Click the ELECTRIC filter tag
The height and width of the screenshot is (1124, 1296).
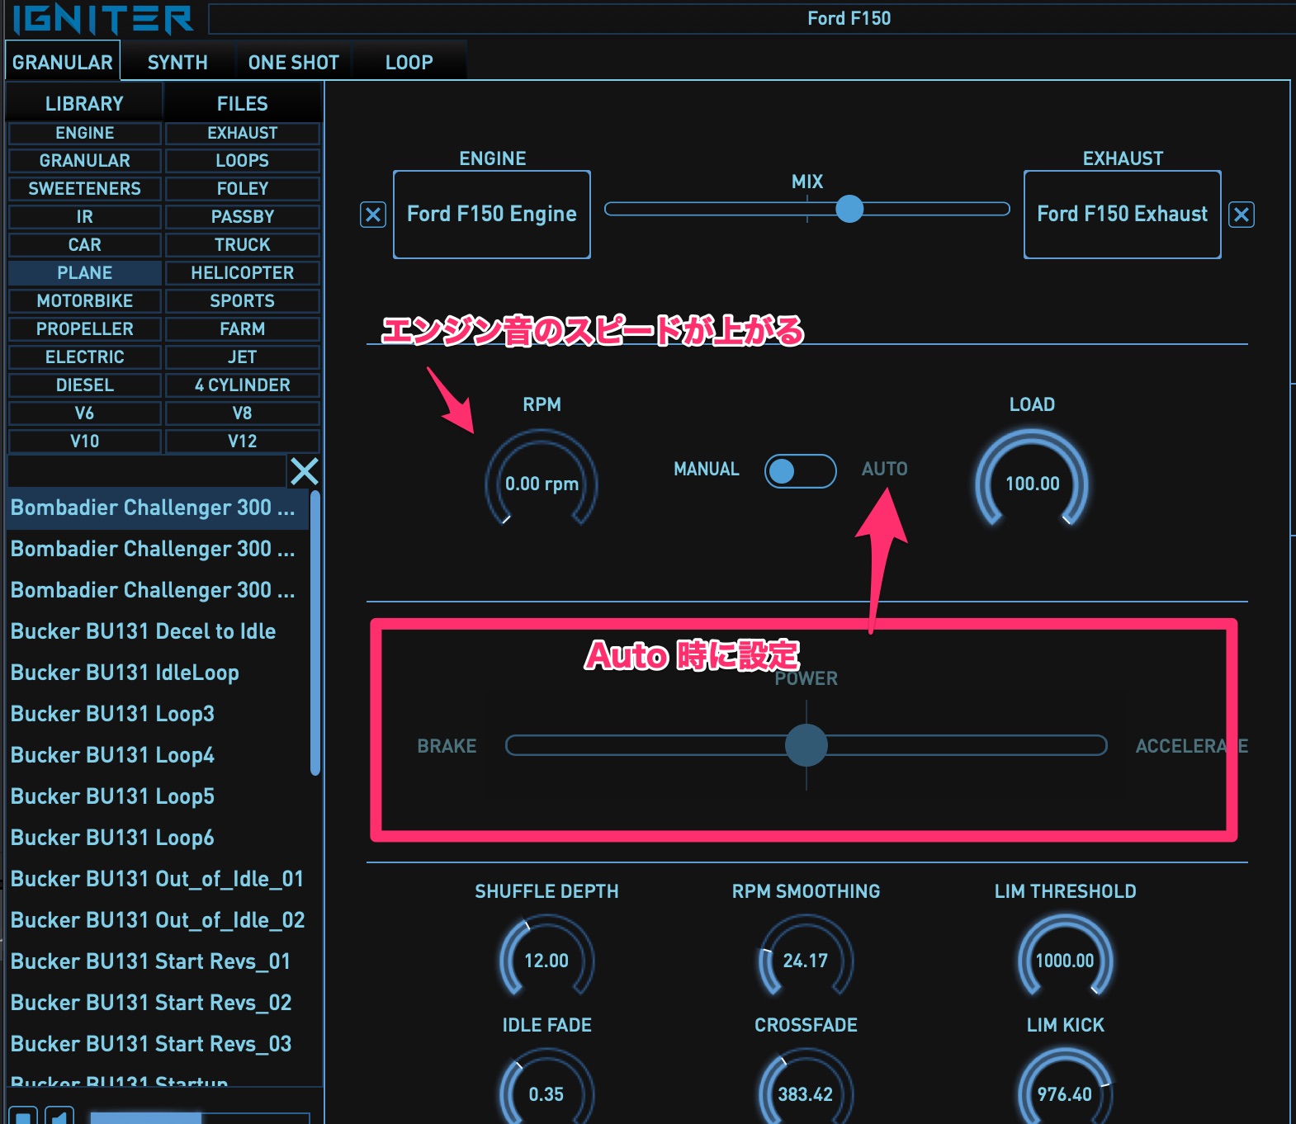point(85,357)
